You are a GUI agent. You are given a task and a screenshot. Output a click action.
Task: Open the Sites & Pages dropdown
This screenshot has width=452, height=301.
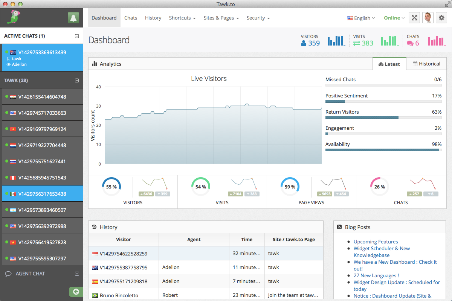point(221,18)
